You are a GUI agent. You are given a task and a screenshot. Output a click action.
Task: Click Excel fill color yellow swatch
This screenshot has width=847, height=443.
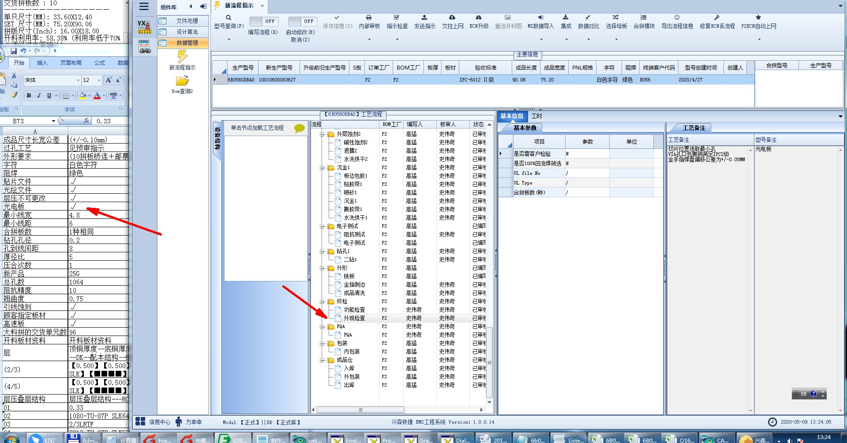click(x=82, y=96)
